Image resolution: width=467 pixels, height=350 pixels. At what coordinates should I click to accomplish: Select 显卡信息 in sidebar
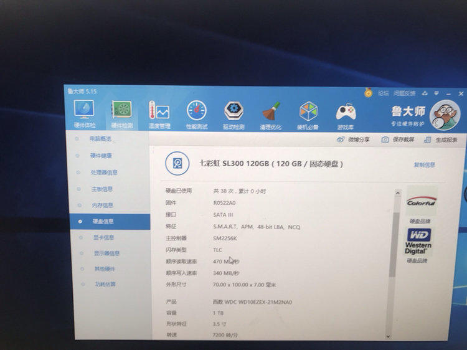pos(103,237)
